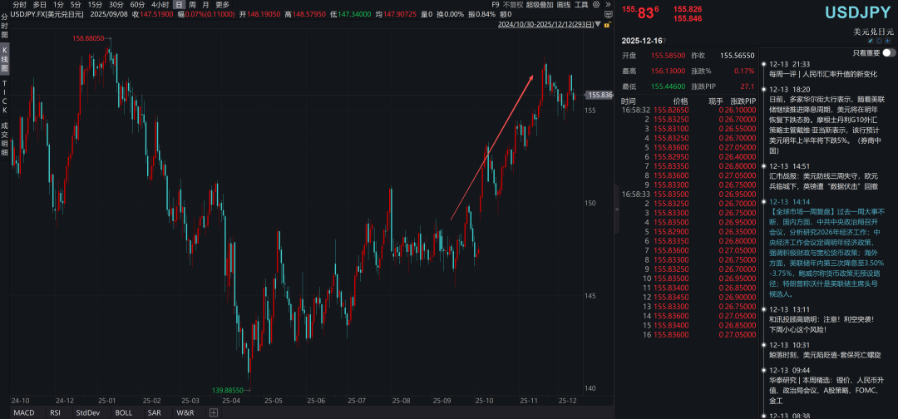Select the BOLL indicator tab

[x=123, y=412]
